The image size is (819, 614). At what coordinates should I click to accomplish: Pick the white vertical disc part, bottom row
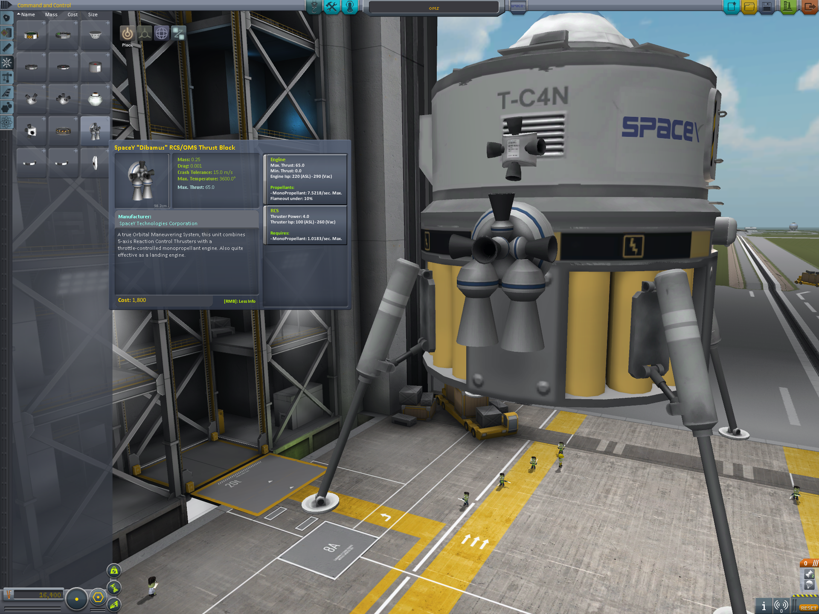coord(95,163)
